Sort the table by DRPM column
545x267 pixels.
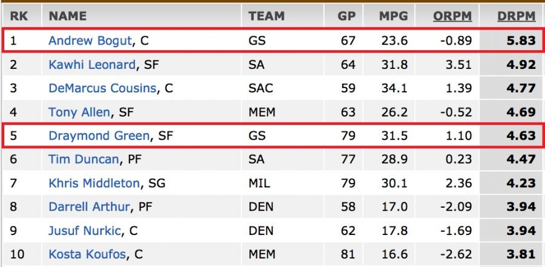(x=517, y=16)
